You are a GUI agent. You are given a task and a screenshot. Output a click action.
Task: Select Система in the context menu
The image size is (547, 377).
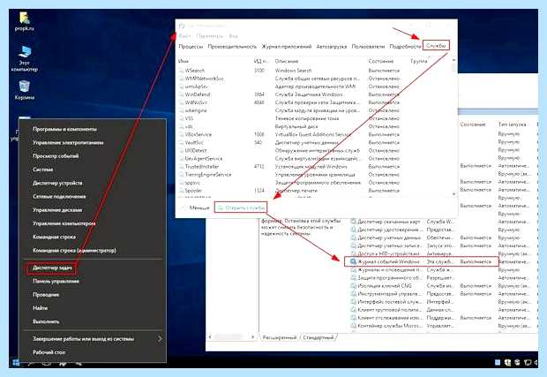point(42,170)
